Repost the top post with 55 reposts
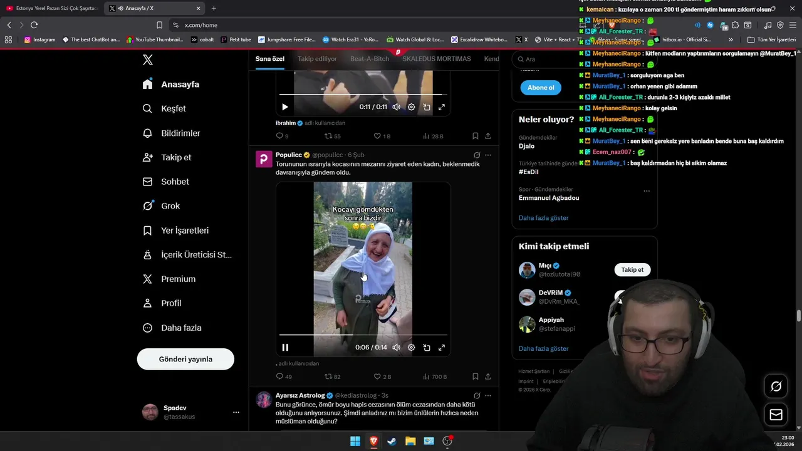The image size is (802, 451). [332, 136]
